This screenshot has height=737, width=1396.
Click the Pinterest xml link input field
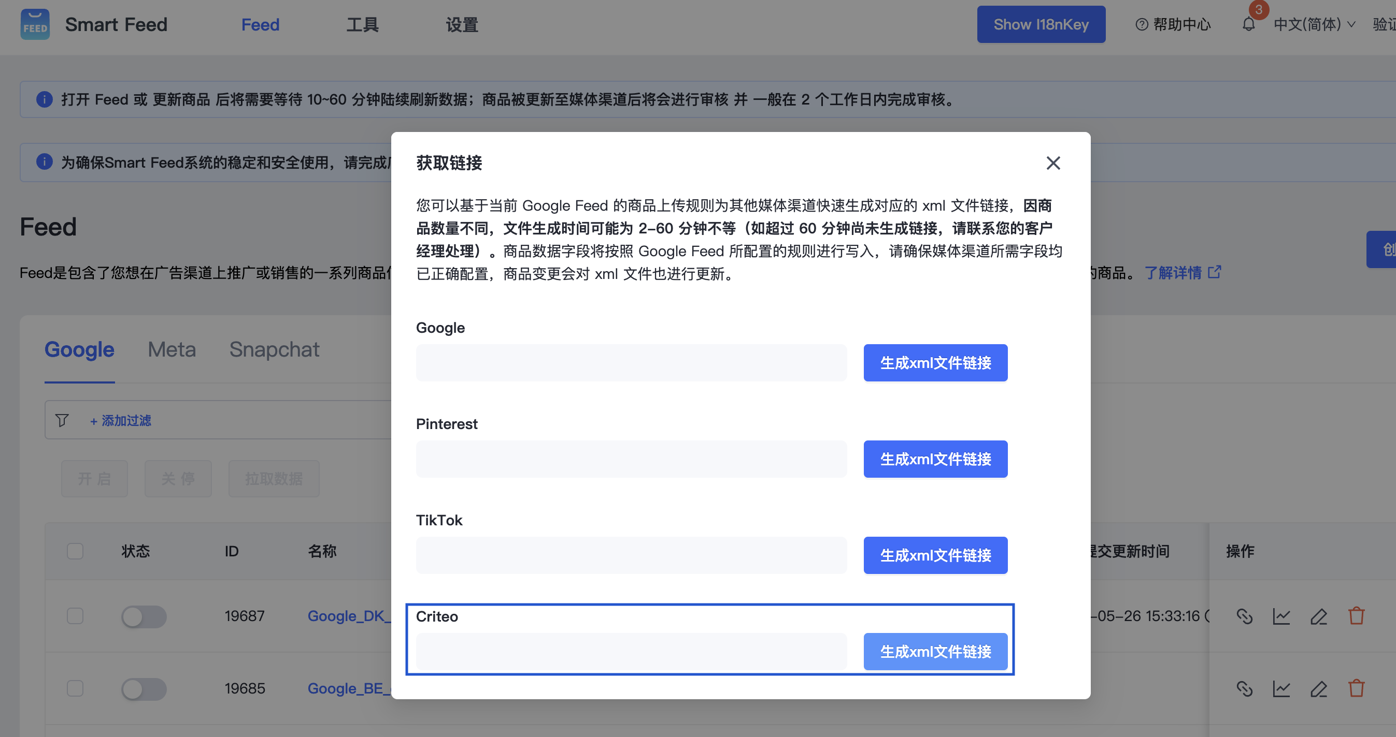pos(631,459)
